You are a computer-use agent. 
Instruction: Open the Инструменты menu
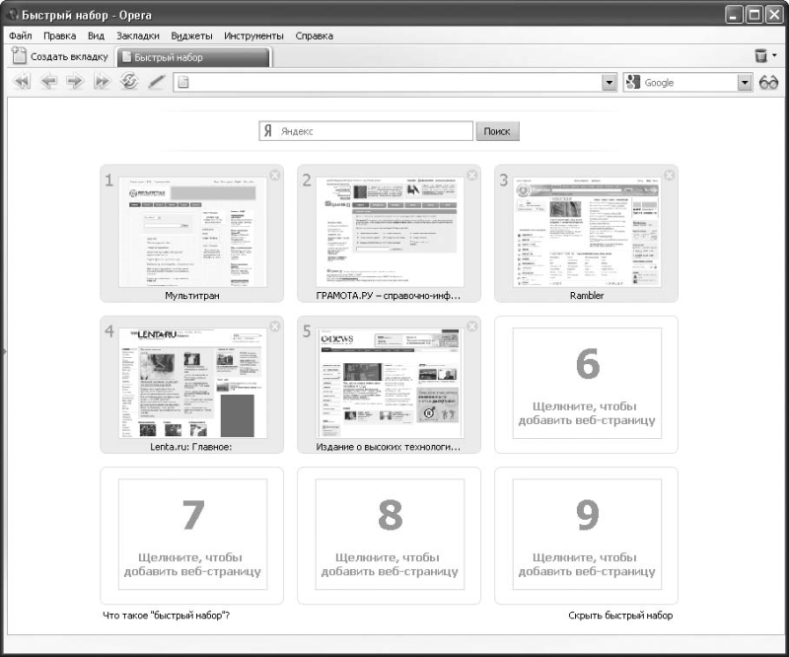253,36
